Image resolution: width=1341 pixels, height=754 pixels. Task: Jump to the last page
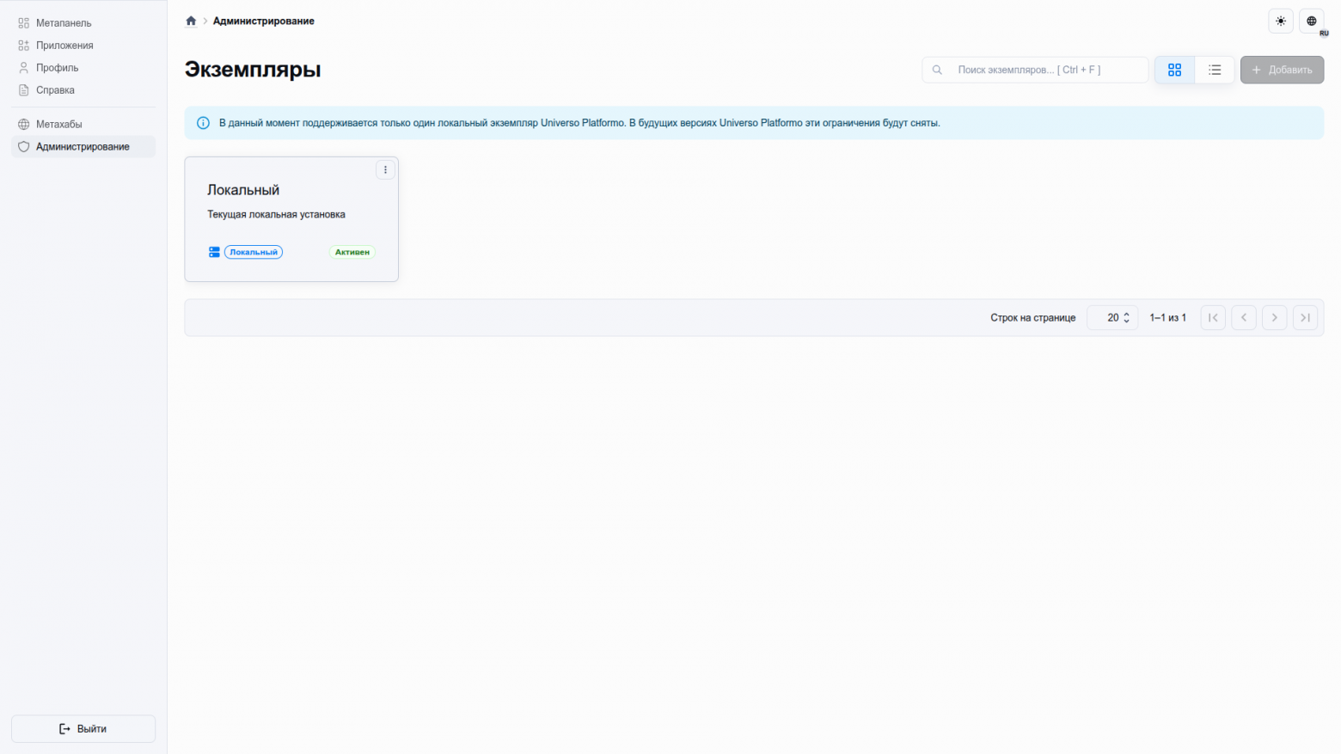[x=1305, y=317]
